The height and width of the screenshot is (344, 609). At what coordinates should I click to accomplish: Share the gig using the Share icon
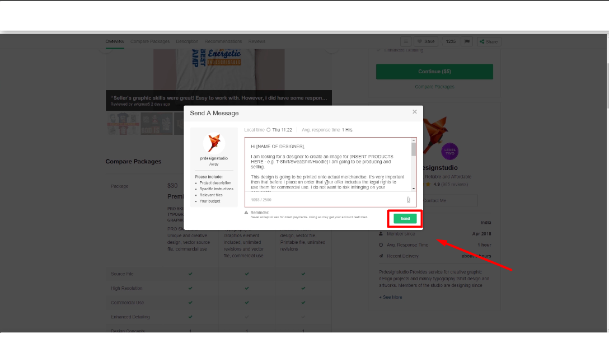(x=488, y=41)
